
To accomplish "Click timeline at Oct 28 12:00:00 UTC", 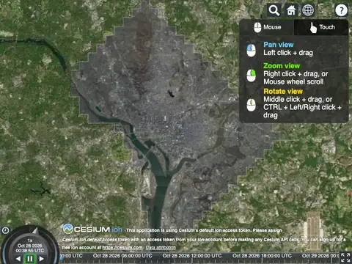I will coord(192,256).
